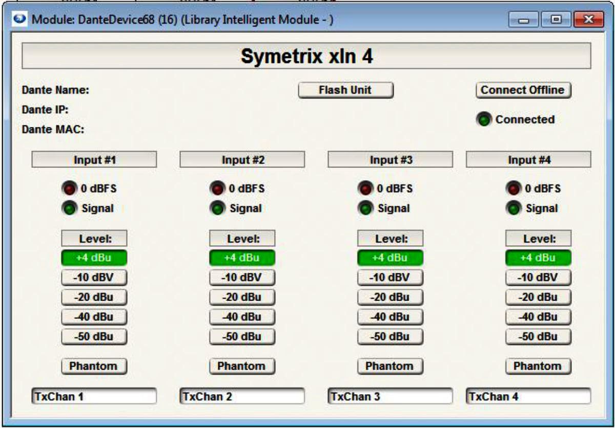615x428 pixels.
Task: Click Input #1 red 0 dBFS clip LED
Action: (69, 189)
